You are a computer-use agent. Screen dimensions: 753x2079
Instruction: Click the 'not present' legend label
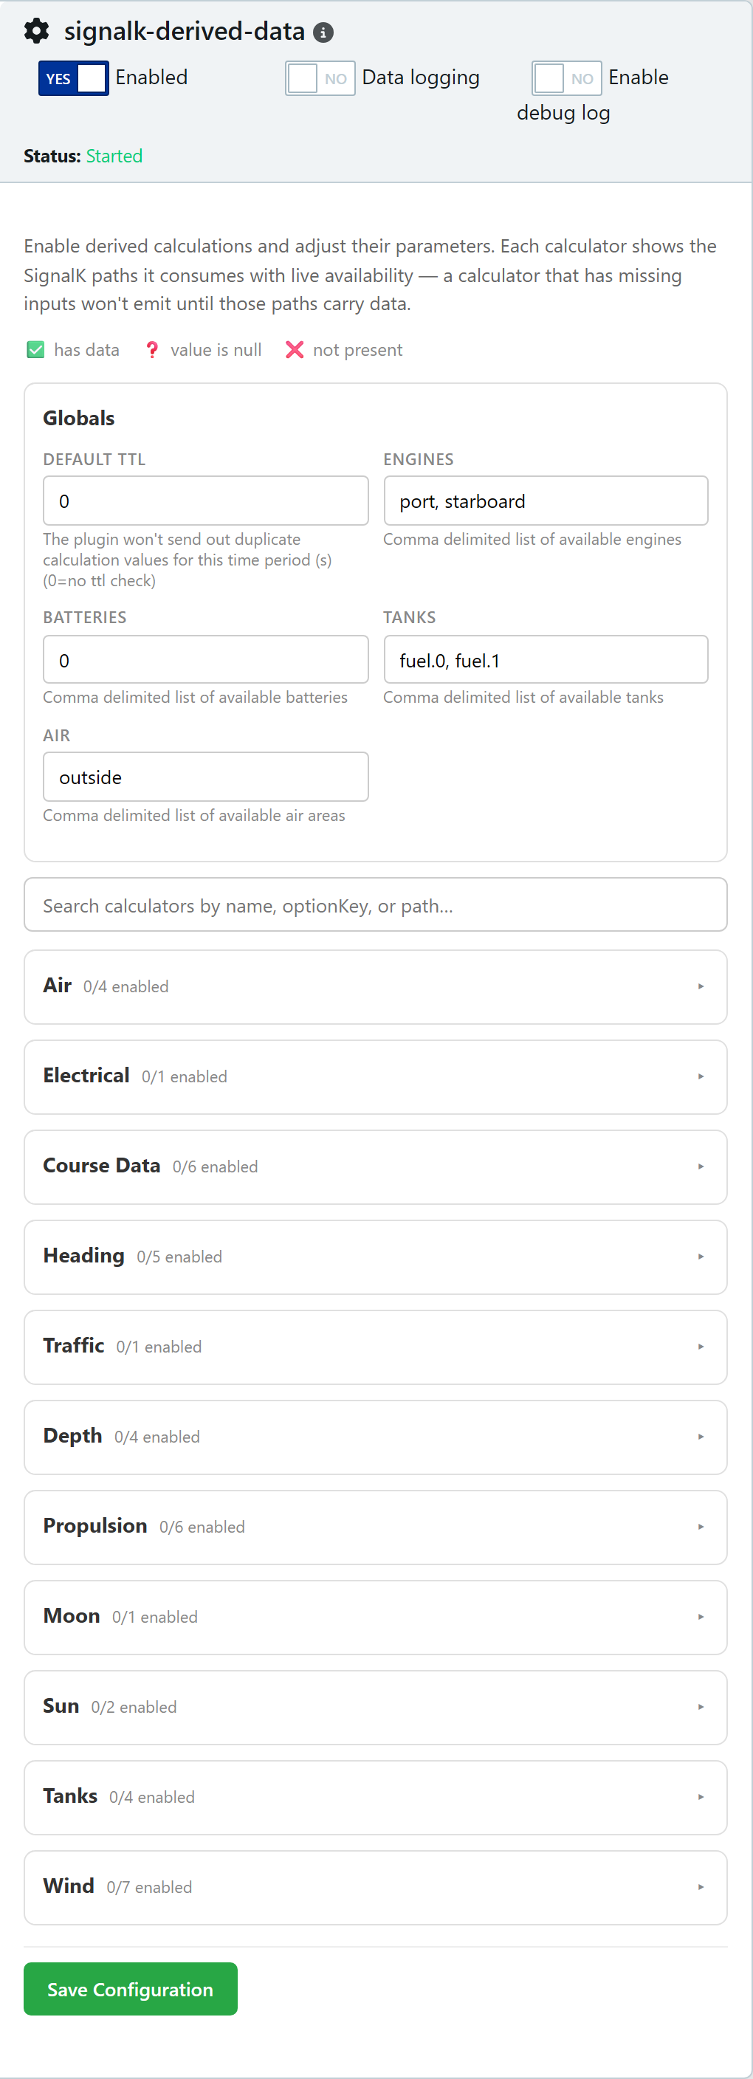point(357,349)
